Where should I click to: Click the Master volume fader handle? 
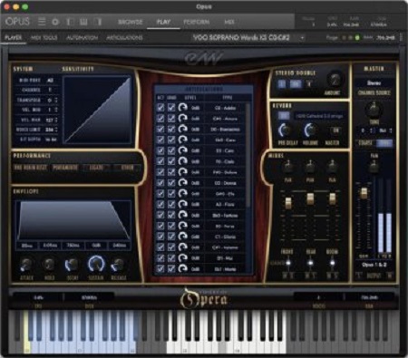(364, 192)
